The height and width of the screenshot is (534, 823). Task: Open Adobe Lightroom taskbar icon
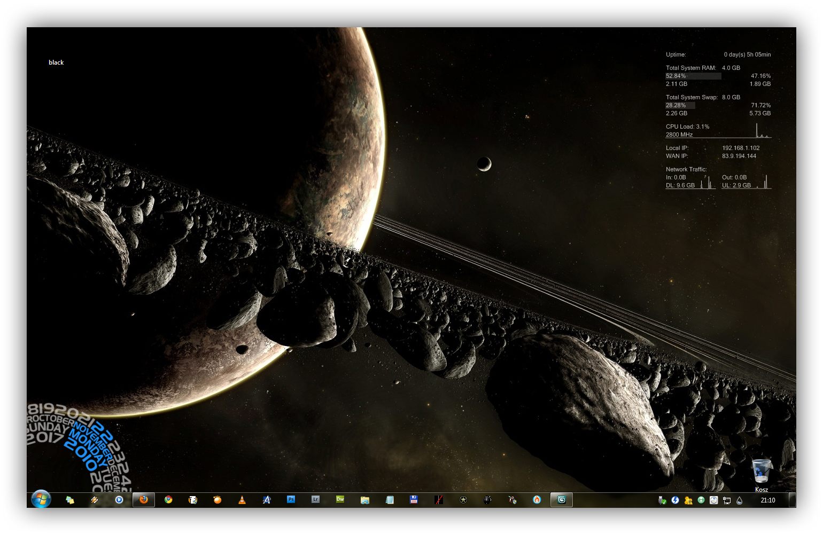(x=315, y=500)
